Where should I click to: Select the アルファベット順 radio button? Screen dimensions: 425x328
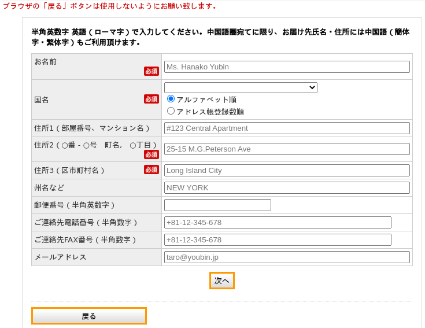click(171, 99)
